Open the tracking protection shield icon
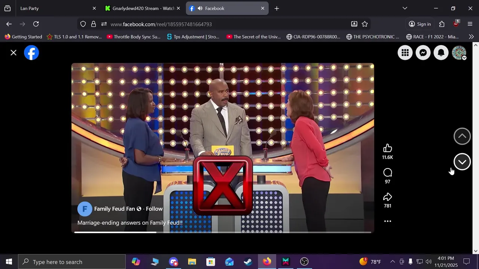 point(83,24)
